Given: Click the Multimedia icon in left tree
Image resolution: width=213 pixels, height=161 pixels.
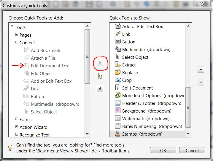Looking at the screenshot, I should [26, 104].
